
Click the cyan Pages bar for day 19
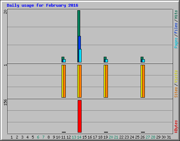click(107, 61)
